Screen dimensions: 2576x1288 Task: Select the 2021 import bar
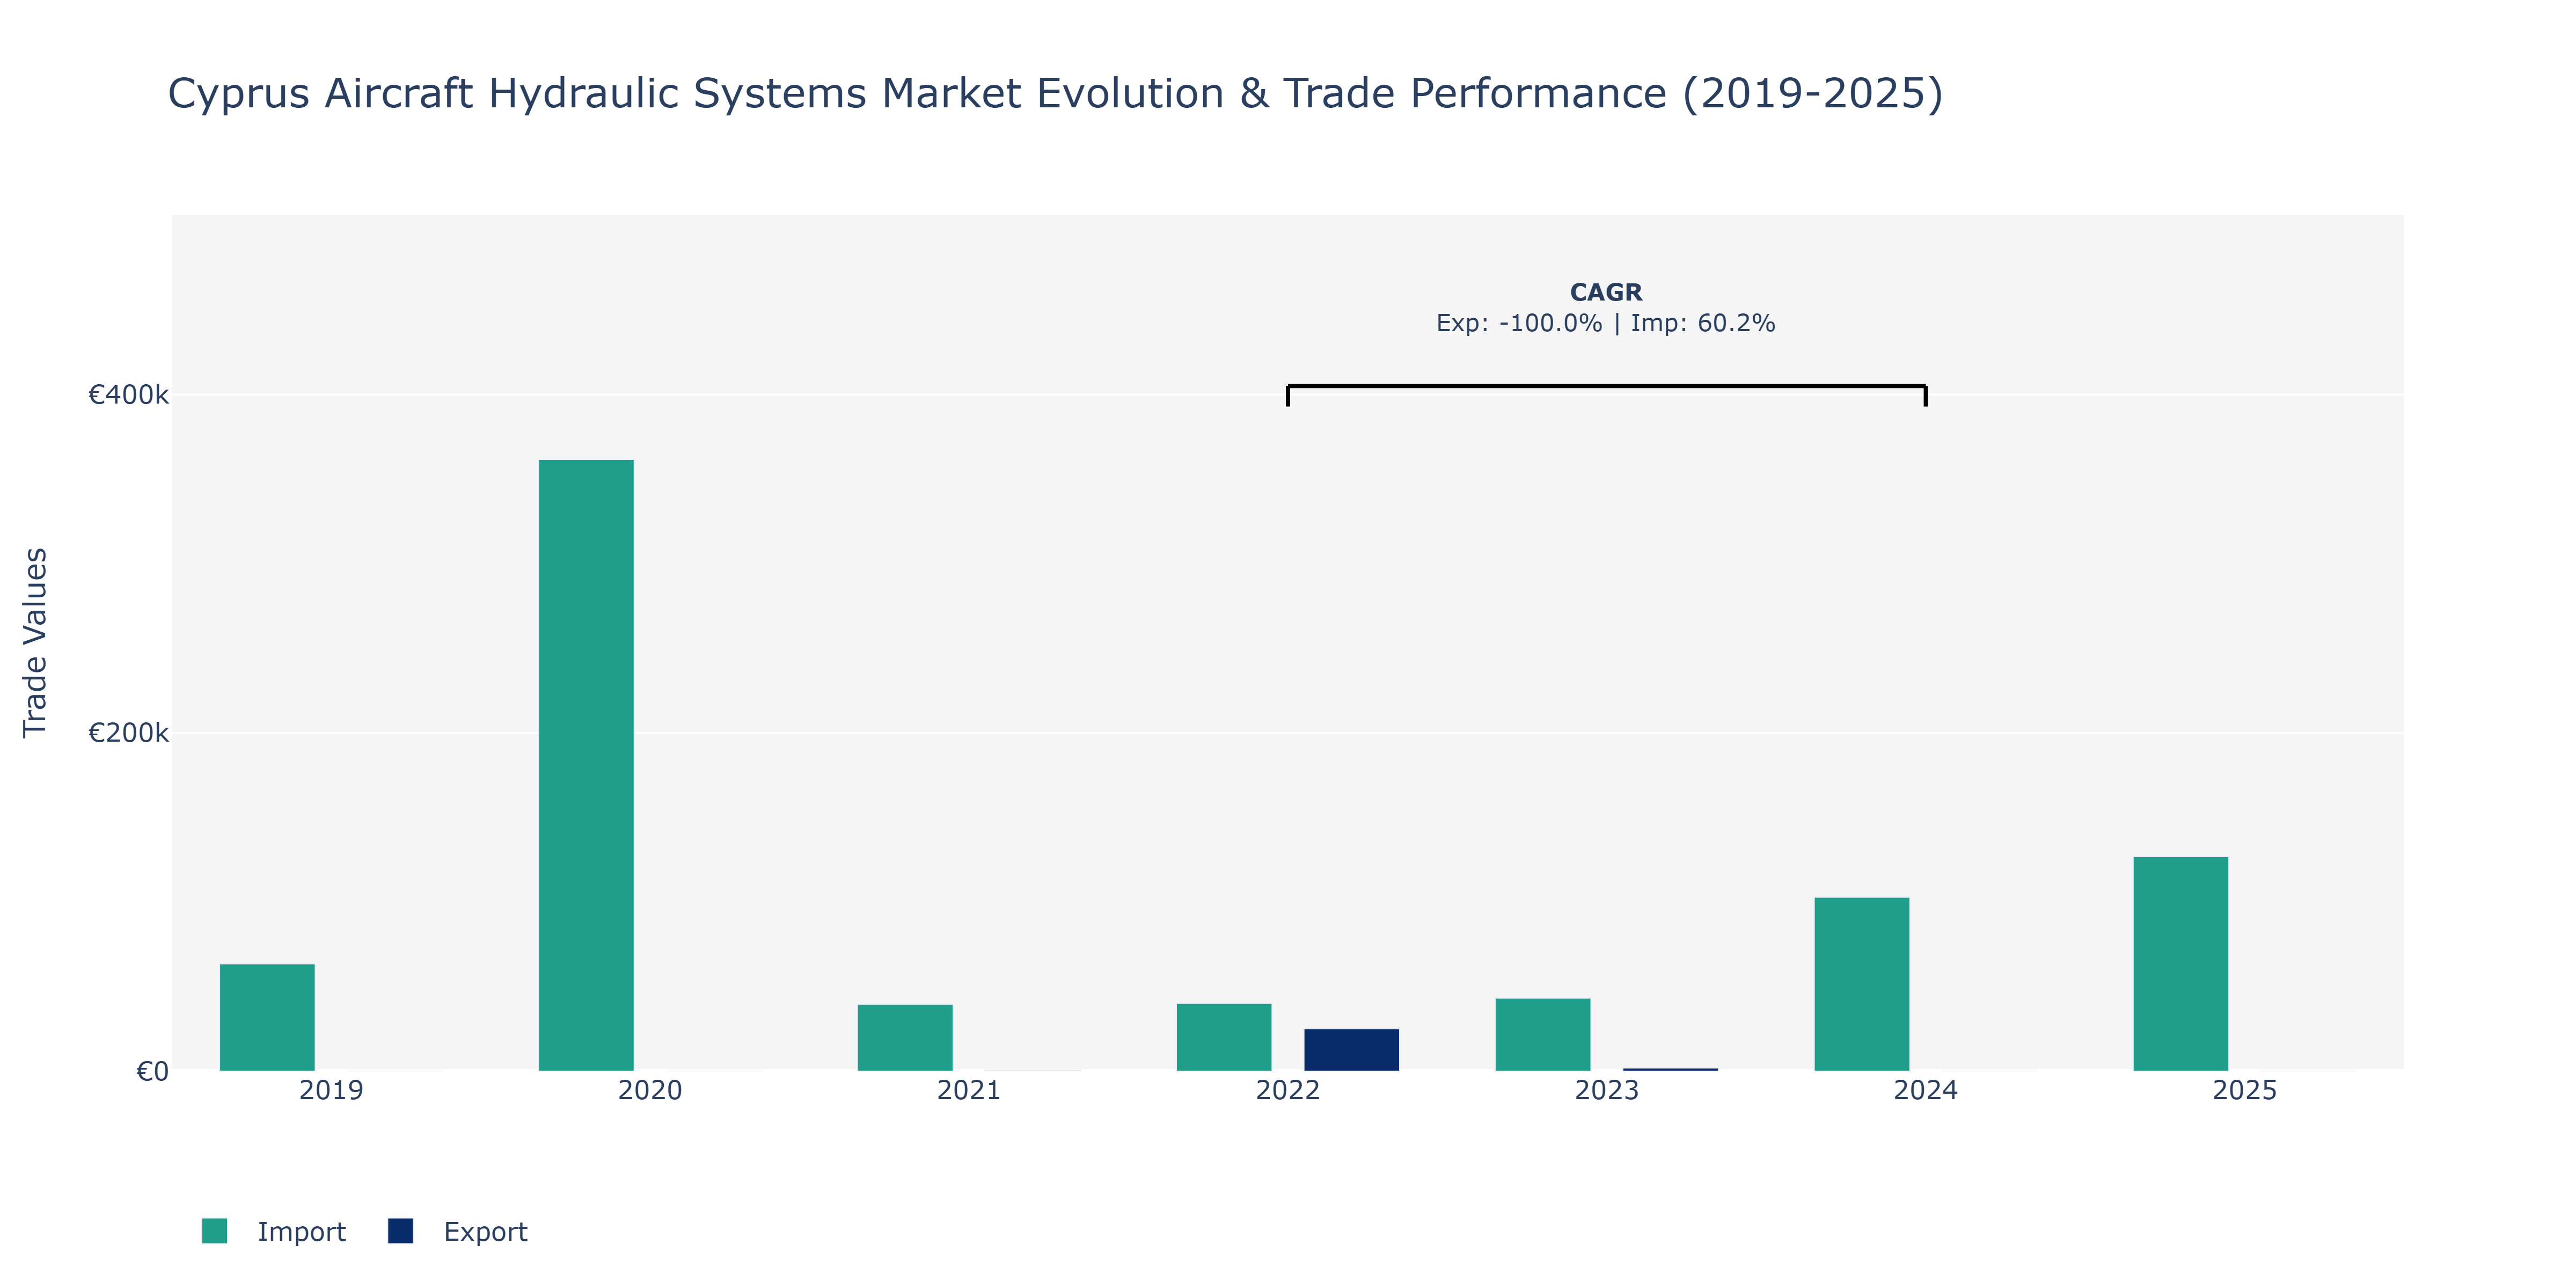[x=905, y=1038]
